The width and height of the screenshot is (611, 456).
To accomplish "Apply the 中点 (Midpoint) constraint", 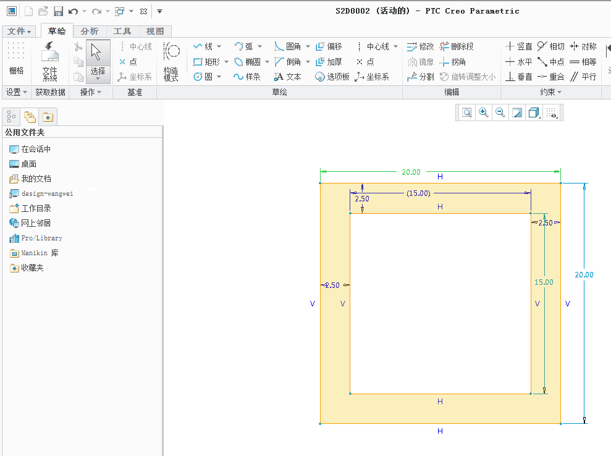I will click(550, 62).
